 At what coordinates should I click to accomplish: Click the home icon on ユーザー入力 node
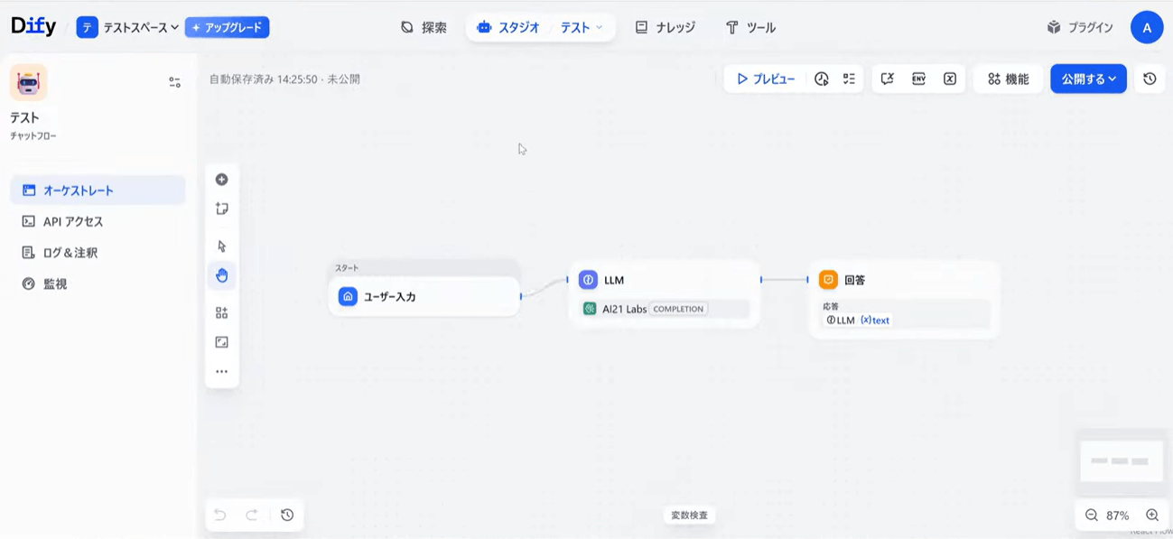[x=348, y=296]
